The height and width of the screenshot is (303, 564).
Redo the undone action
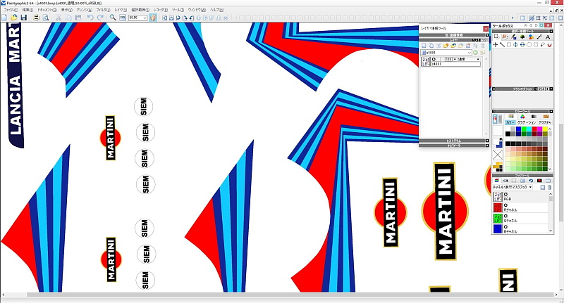(x=100, y=18)
